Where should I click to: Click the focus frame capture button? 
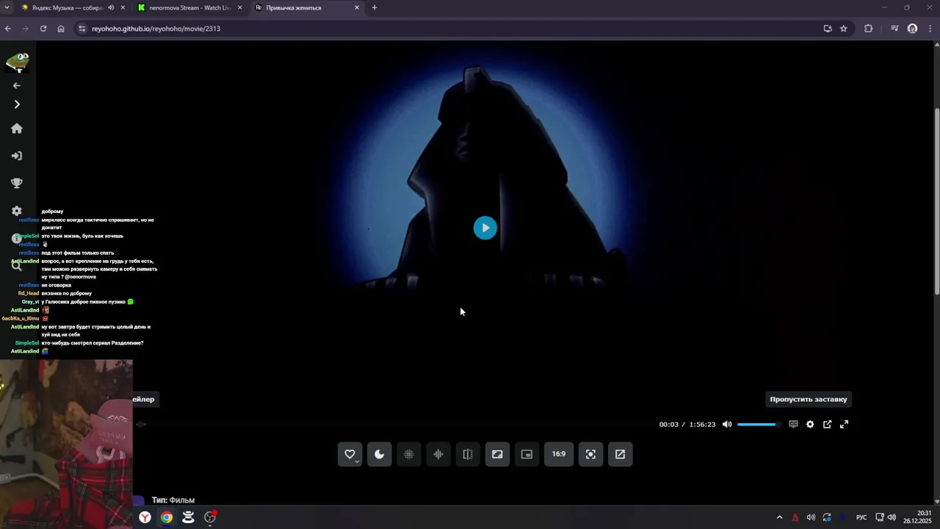(590, 454)
